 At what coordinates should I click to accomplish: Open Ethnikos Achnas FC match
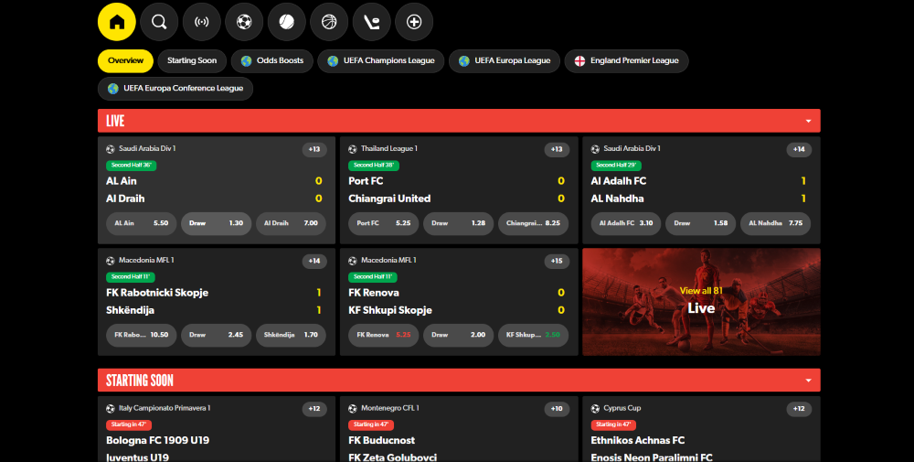pyautogui.click(x=638, y=440)
